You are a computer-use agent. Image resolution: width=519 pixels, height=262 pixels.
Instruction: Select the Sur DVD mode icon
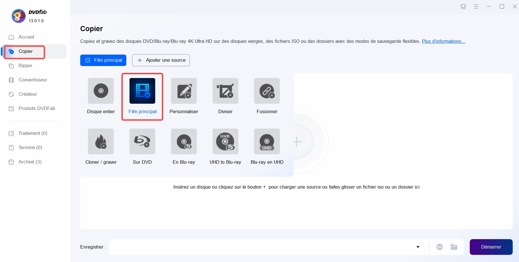(x=142, y=141)
